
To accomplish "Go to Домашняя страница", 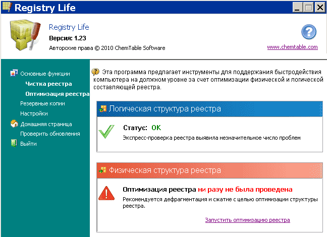I will pos(46,124).
